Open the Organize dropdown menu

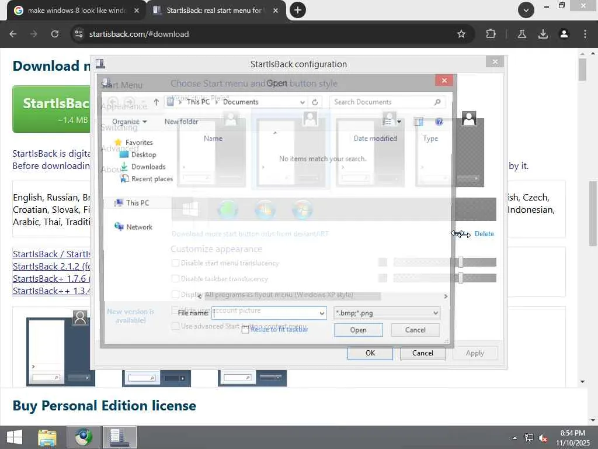pos(129,122)
